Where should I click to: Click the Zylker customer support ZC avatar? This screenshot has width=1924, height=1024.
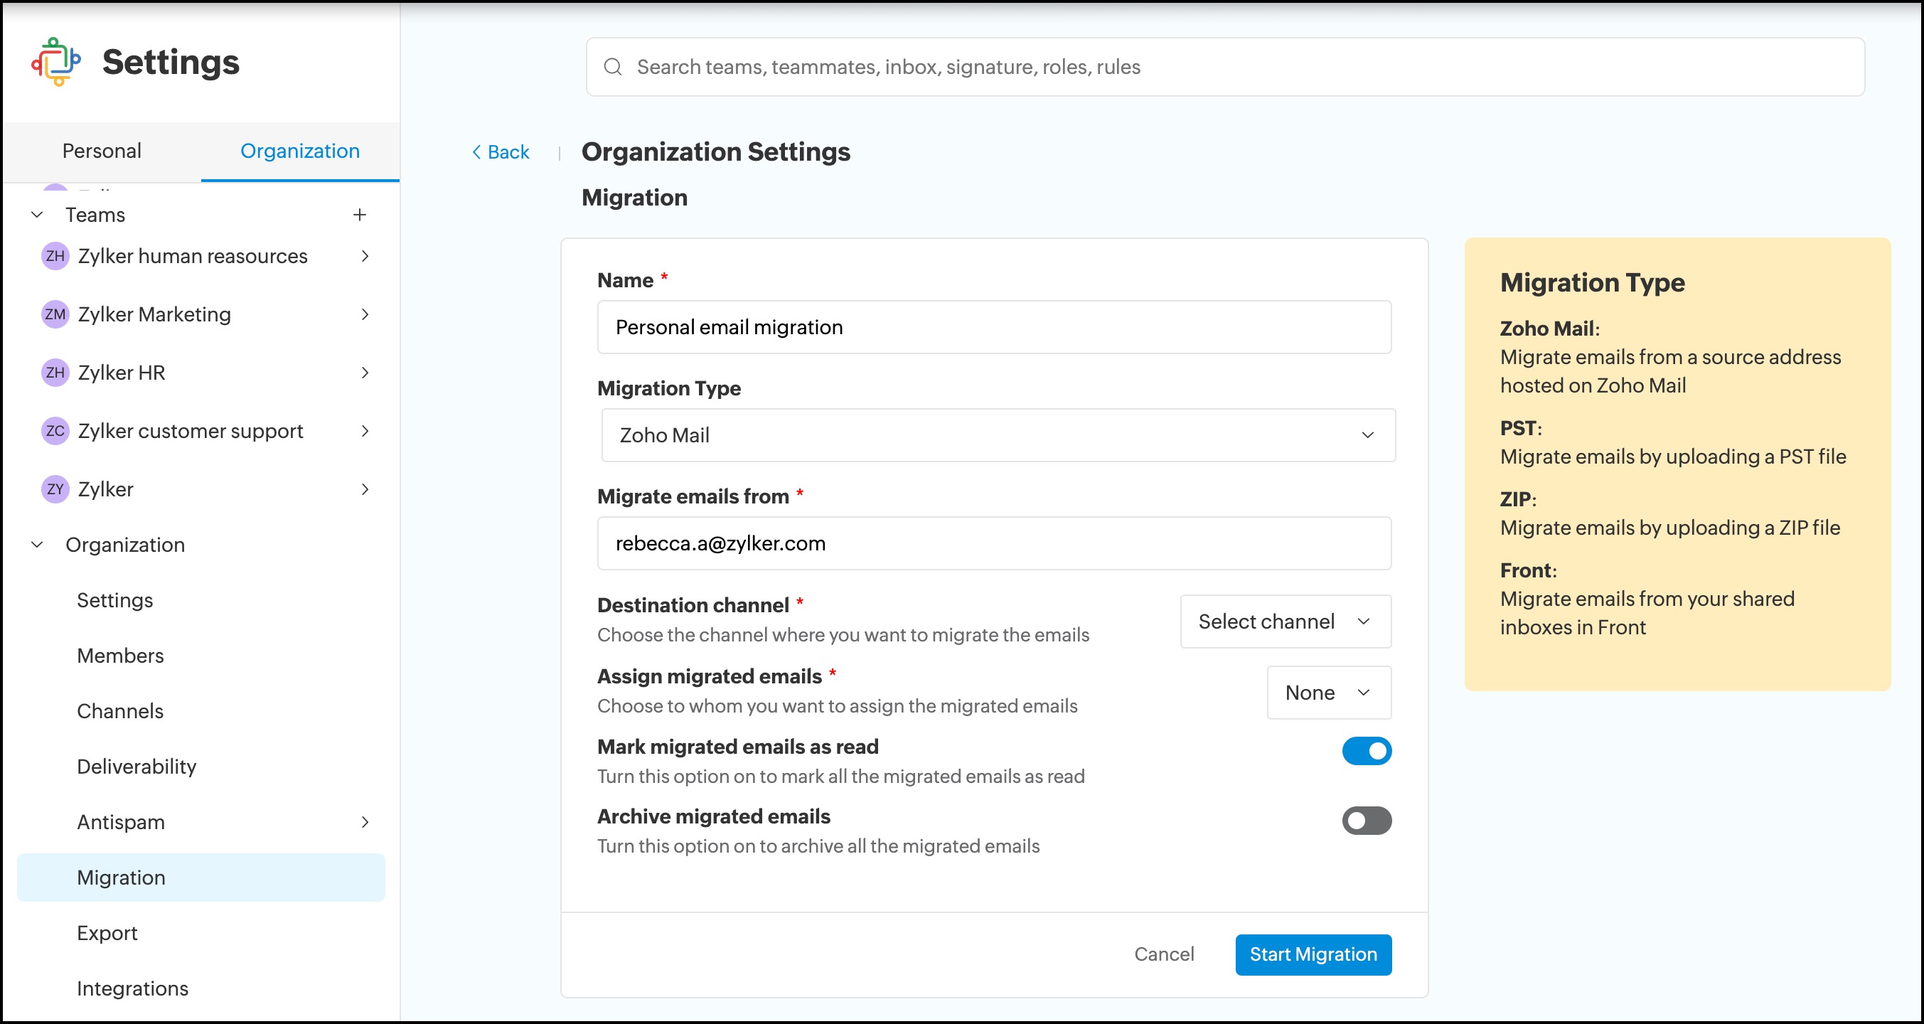[55, 431]
